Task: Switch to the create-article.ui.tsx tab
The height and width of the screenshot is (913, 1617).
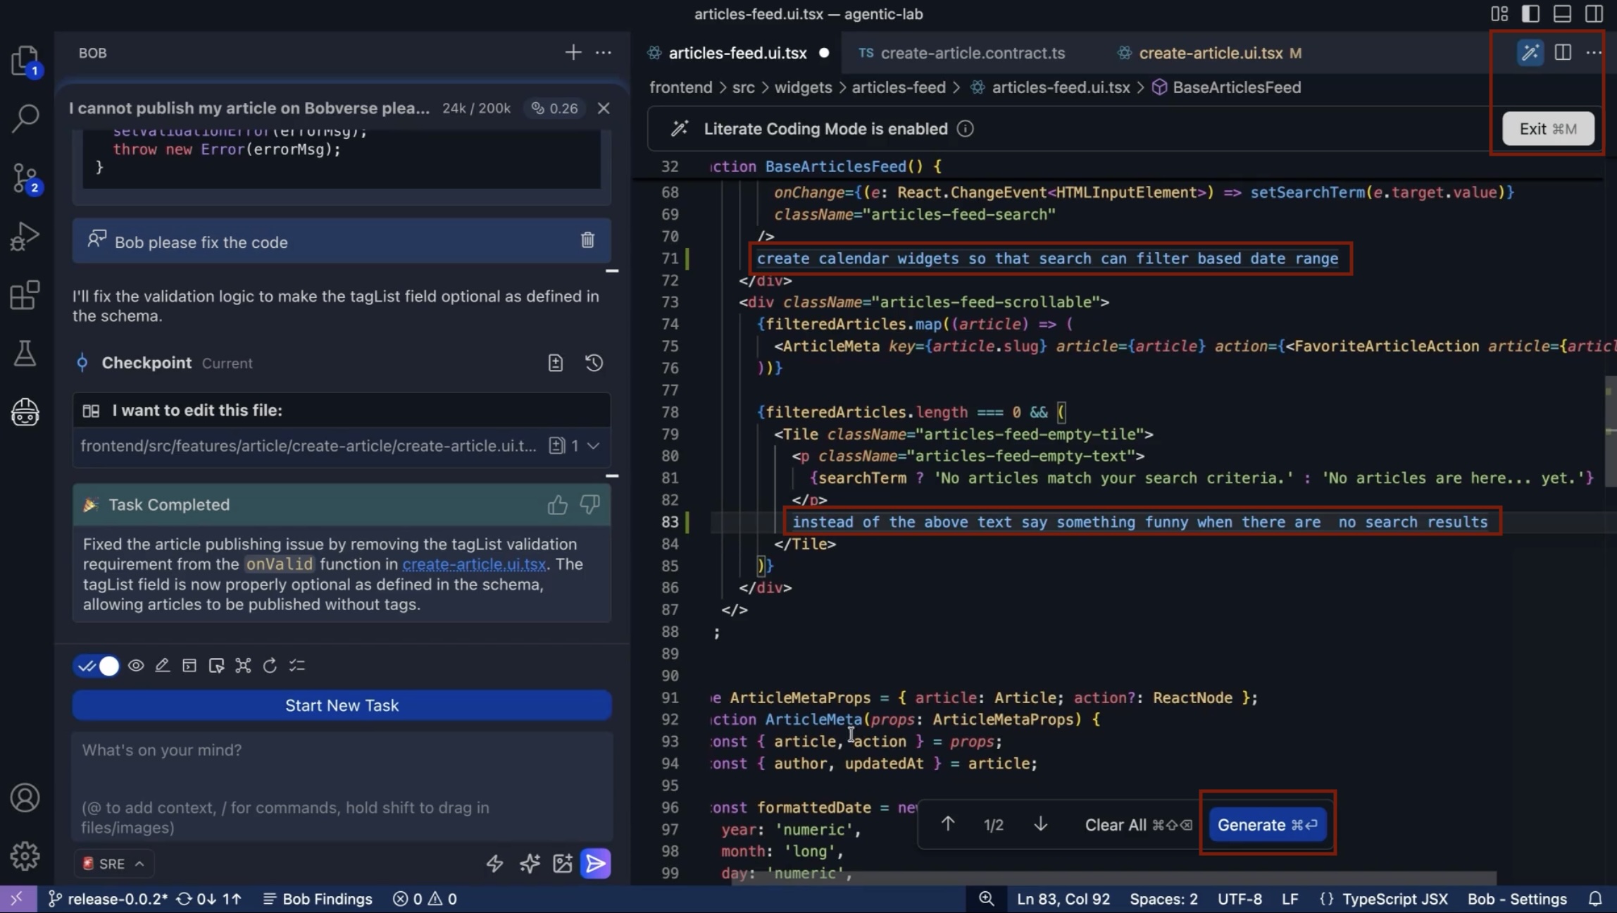Action: click(1210, 53)
